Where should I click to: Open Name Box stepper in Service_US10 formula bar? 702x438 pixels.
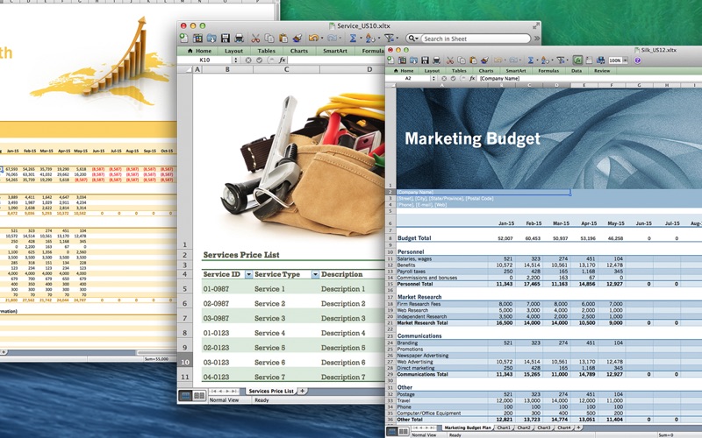pos(236,60)
